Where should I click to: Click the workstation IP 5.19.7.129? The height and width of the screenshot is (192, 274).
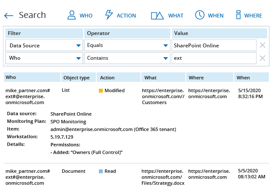point(62,137)
